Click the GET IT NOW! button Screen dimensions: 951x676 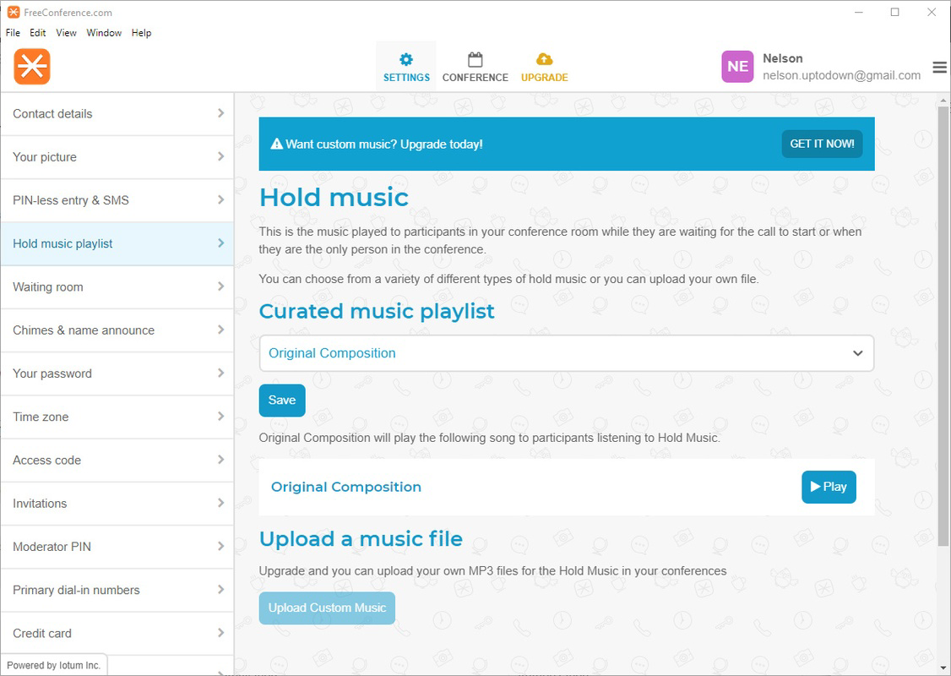pyautogui.click(x=822, y=144)
